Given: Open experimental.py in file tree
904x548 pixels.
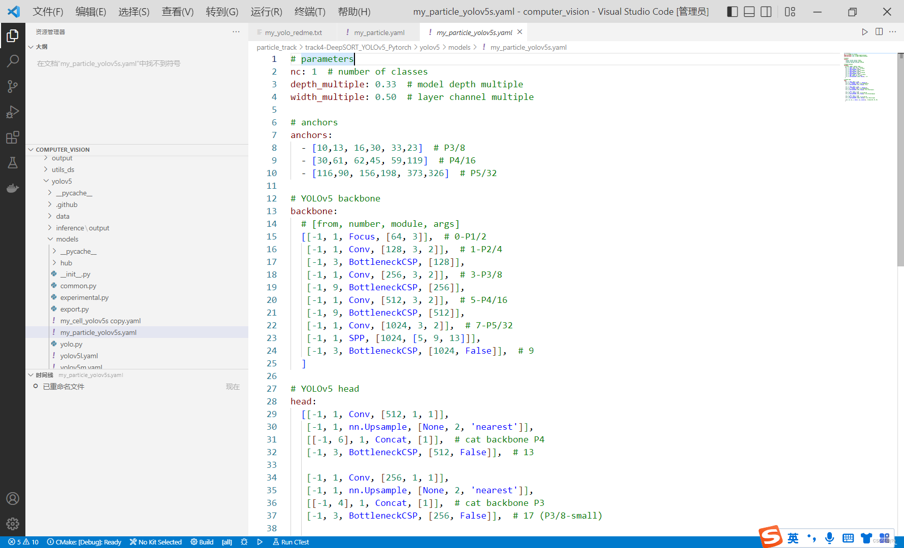Looking at the screenshot, I should point(84,297).
